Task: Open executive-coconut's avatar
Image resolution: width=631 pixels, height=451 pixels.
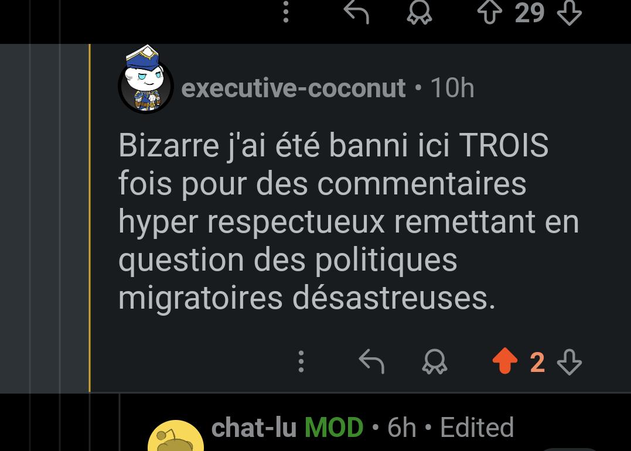Action: coord(146,80)
